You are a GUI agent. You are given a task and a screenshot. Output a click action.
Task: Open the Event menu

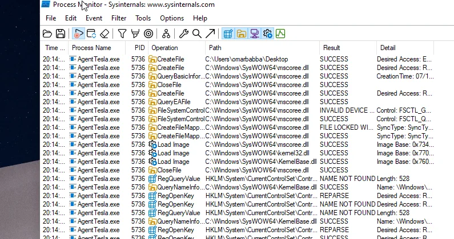[94, 18]
